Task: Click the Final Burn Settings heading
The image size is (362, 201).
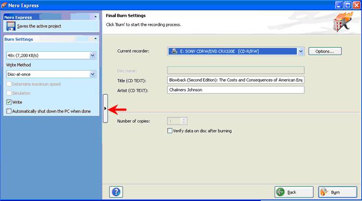Action: 126,16
